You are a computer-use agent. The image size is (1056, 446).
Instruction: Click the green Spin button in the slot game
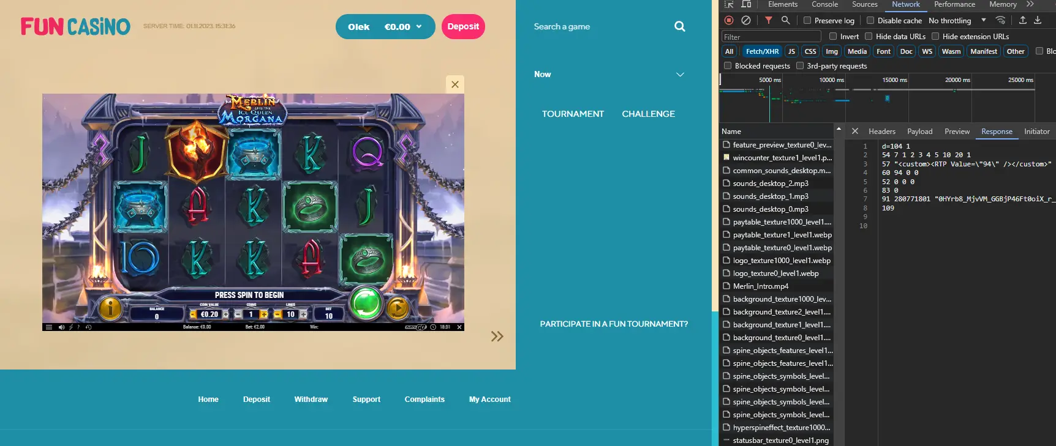point(366,303)
